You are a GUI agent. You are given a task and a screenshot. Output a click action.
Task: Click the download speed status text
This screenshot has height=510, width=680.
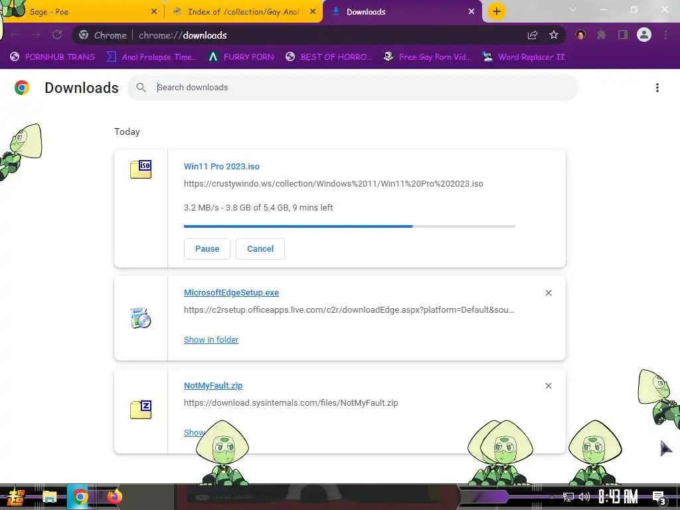[258, 208]
